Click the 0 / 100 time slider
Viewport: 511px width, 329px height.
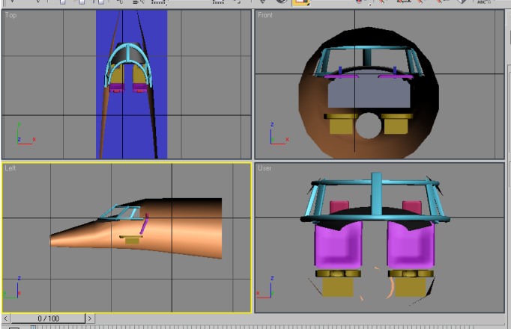48,319
